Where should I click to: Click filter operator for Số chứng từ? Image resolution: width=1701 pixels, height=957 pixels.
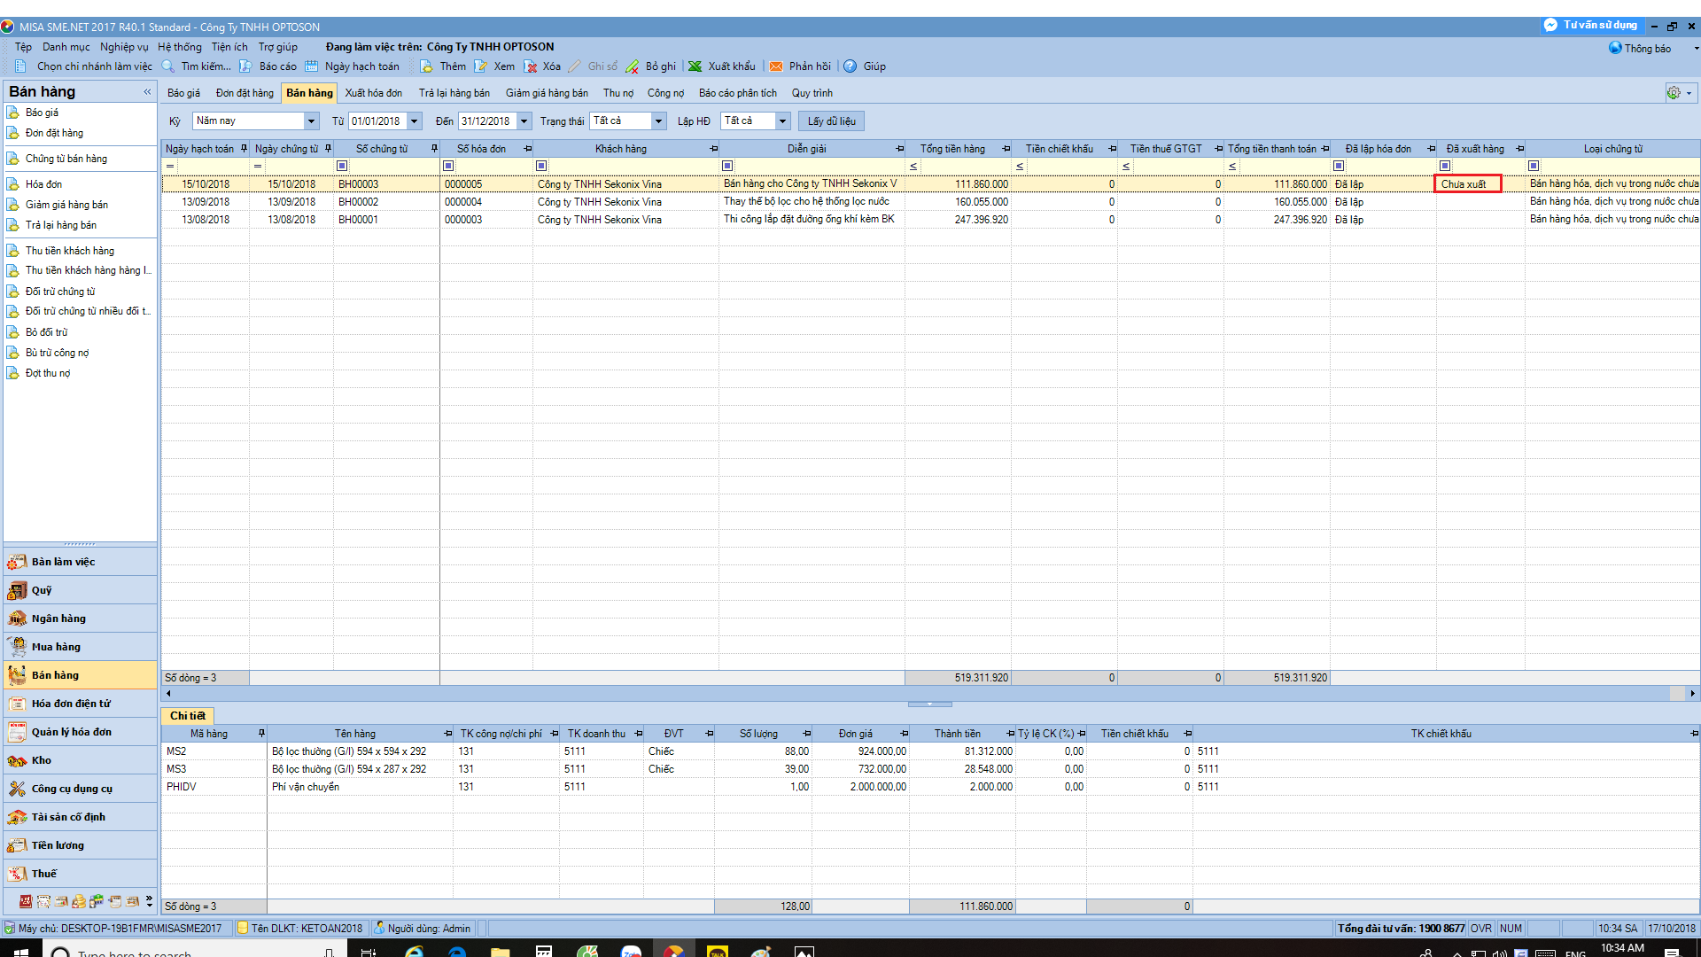(342, 166)
